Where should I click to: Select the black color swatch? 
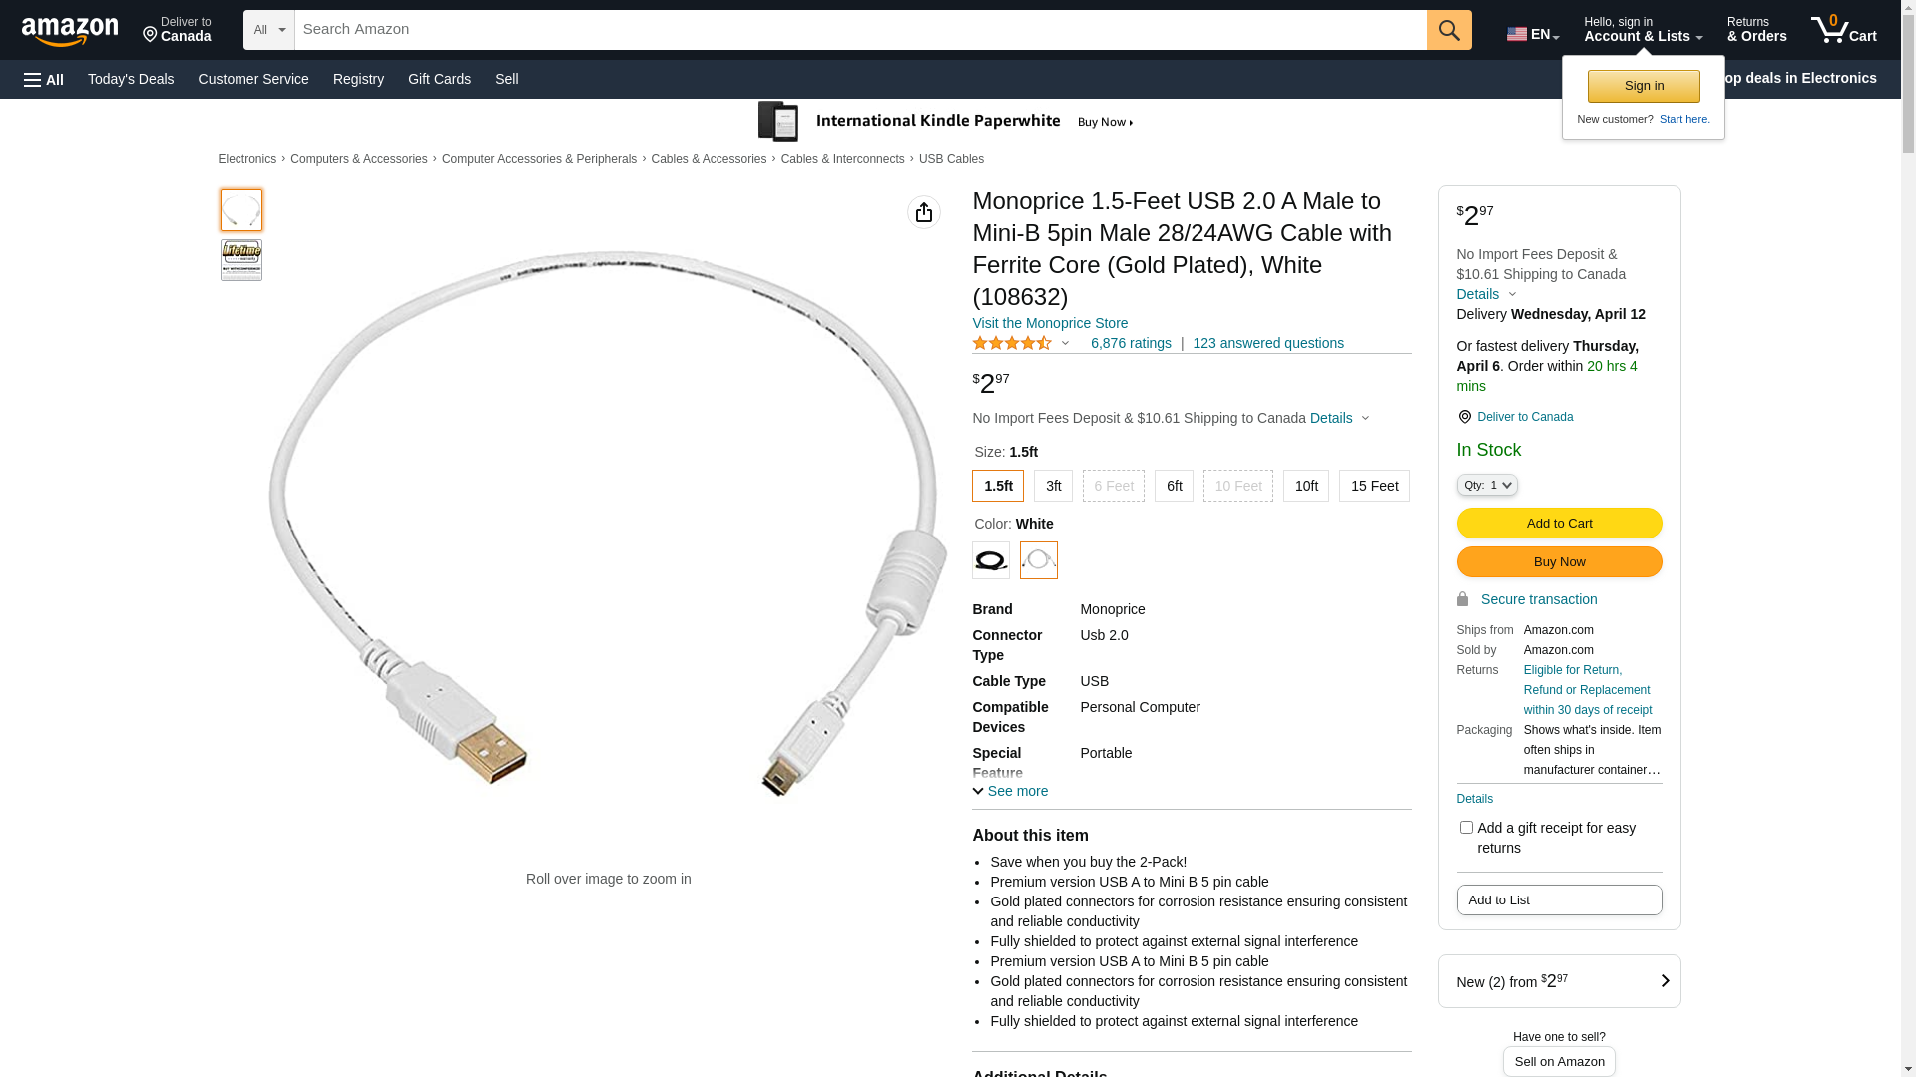(x=991, y=560)
